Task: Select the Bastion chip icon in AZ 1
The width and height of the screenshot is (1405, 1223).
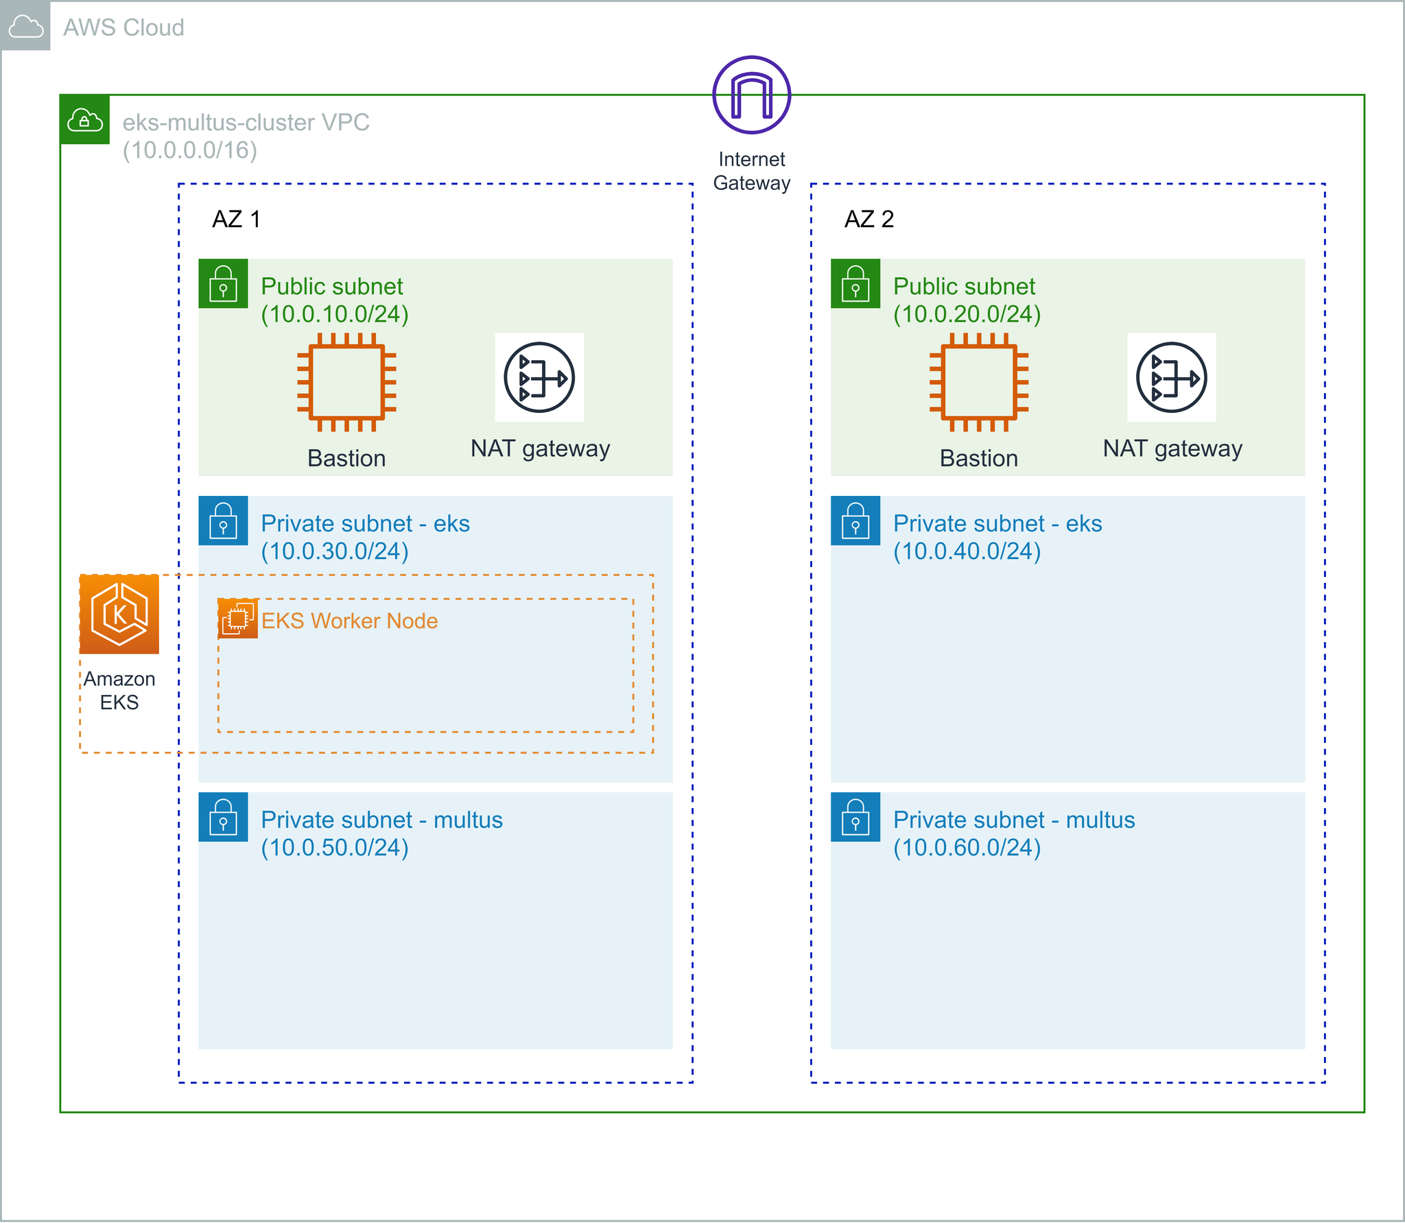Action: (x=346, y=382)
